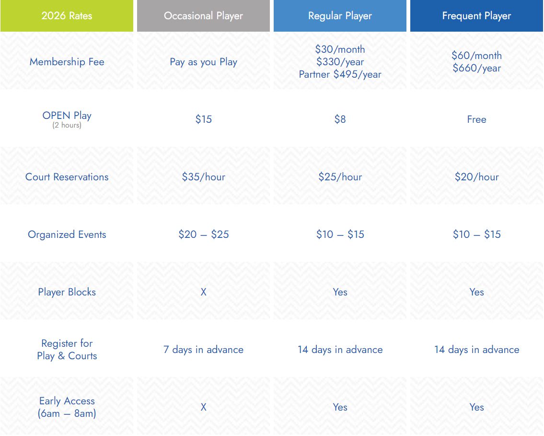Click the $660/year Frequent Player price

coord(476,68)
